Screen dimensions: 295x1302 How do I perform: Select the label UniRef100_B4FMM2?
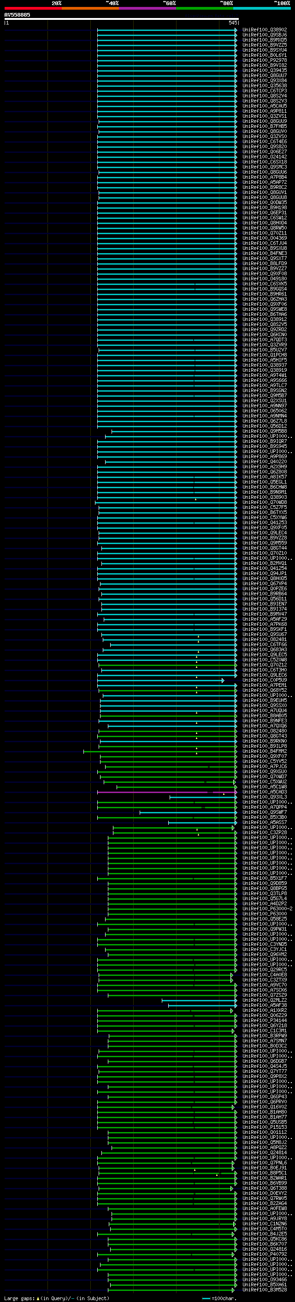265,751
